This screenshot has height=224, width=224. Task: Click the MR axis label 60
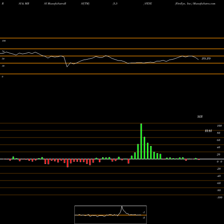pyautogui.click(x=219, y=140)
